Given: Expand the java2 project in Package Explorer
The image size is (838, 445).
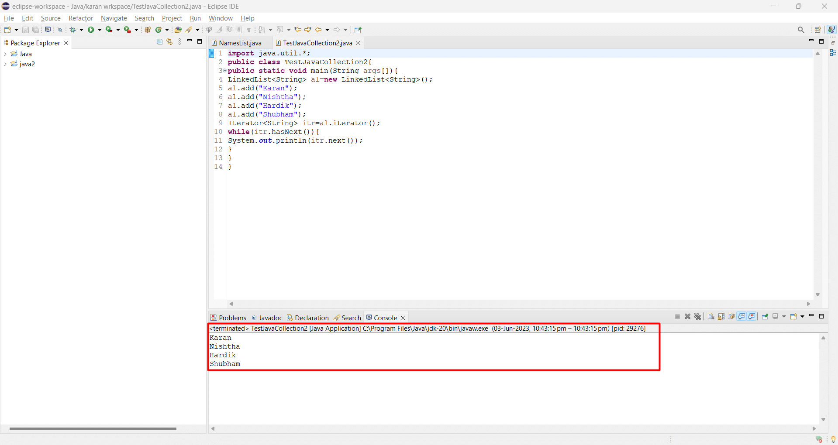Looking at the screenshot, I should 5,64.
